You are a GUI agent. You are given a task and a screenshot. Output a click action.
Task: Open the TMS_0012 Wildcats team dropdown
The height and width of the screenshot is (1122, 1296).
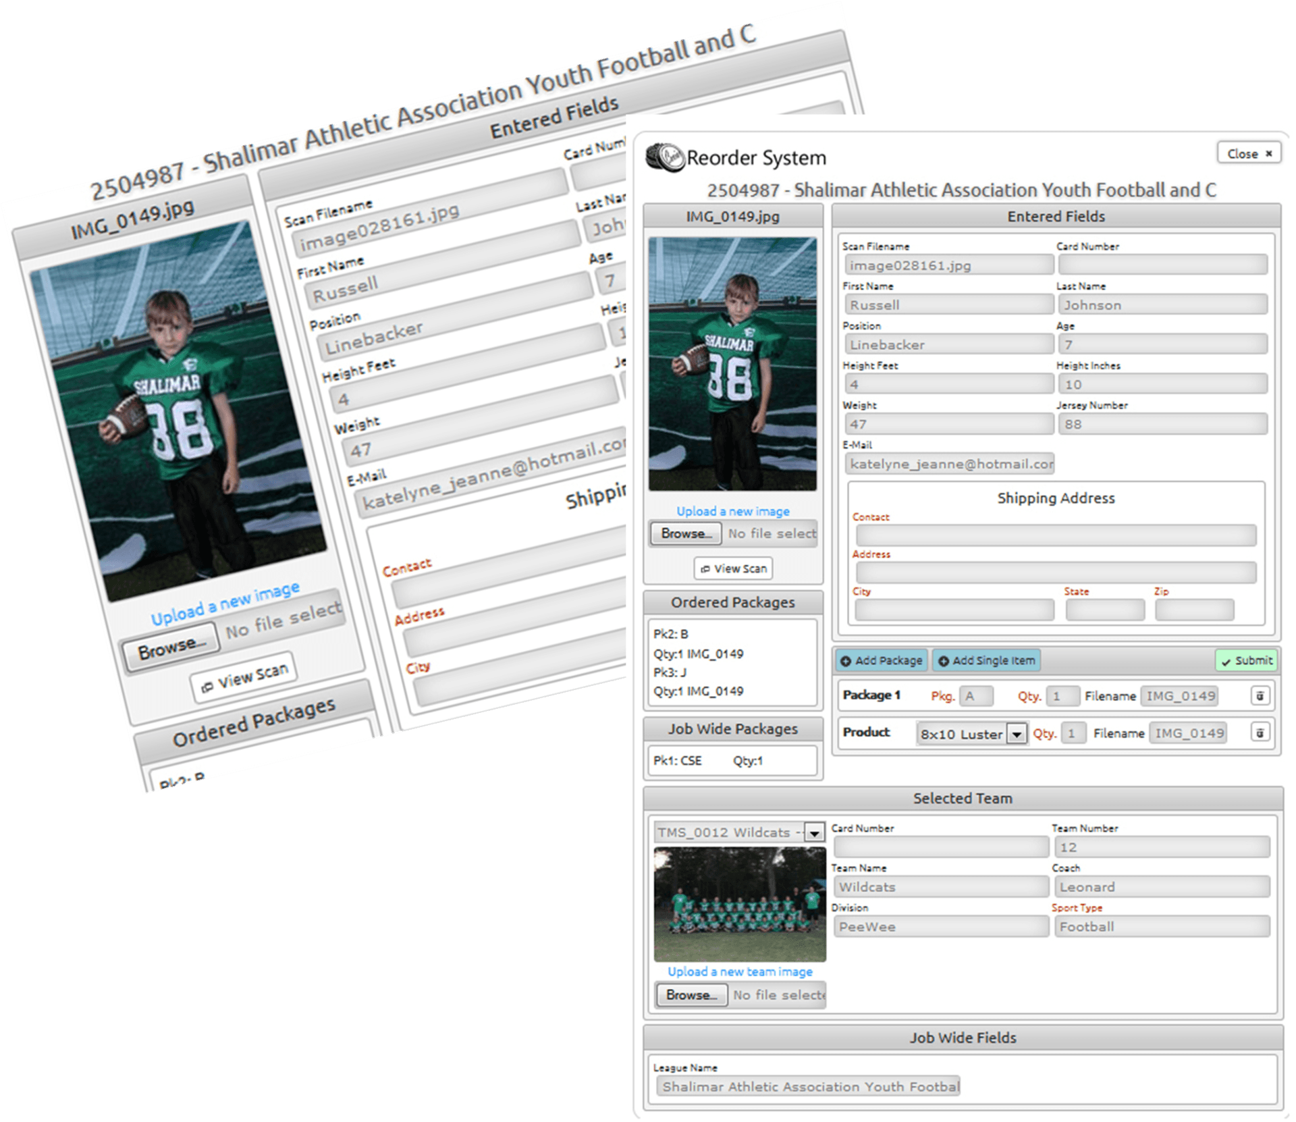(814, 832)
